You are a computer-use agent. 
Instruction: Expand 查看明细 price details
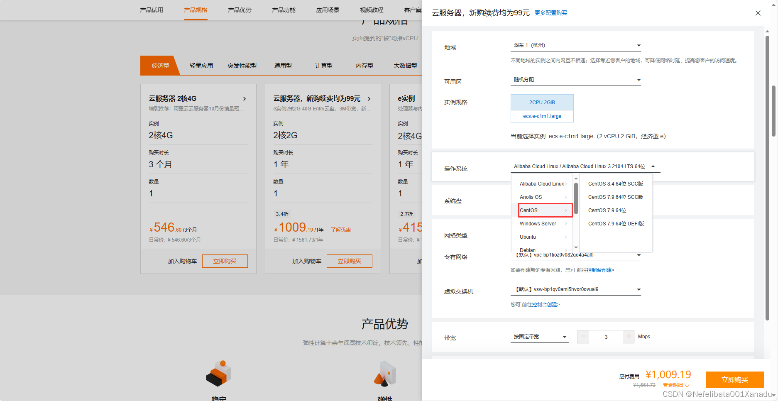click(x=675, y=385)
